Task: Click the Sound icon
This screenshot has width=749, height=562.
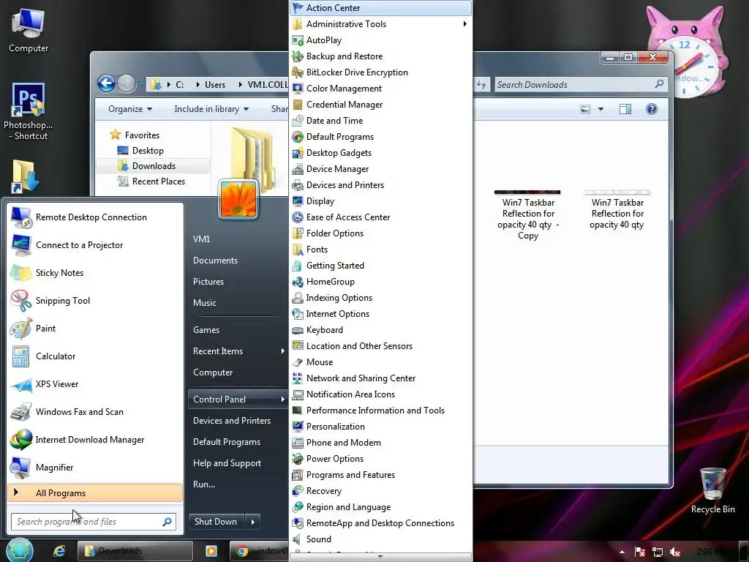Action: pos(298,539)
